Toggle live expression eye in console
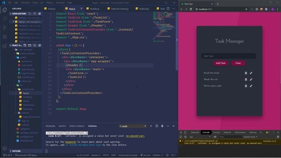281x158 pixels. click(x=215, y=137)
